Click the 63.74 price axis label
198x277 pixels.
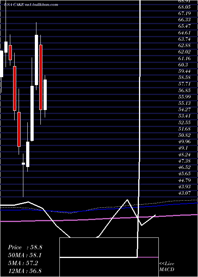click(185, 39)
